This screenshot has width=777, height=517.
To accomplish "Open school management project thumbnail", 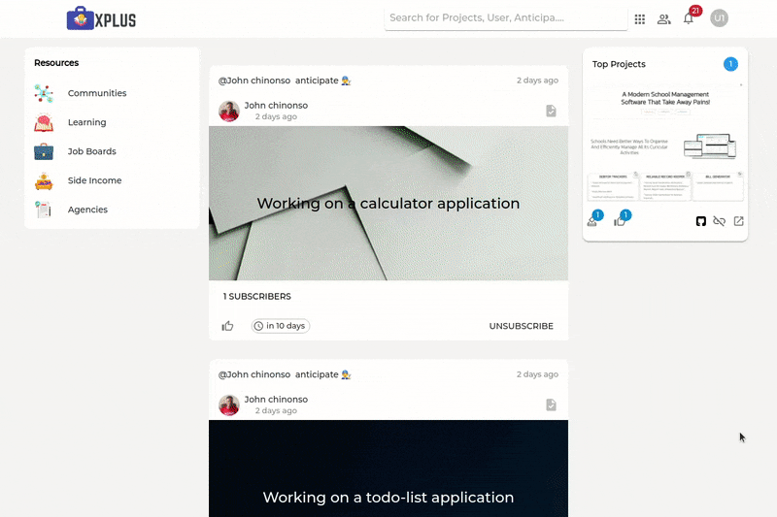I will (x=665, y=143).
